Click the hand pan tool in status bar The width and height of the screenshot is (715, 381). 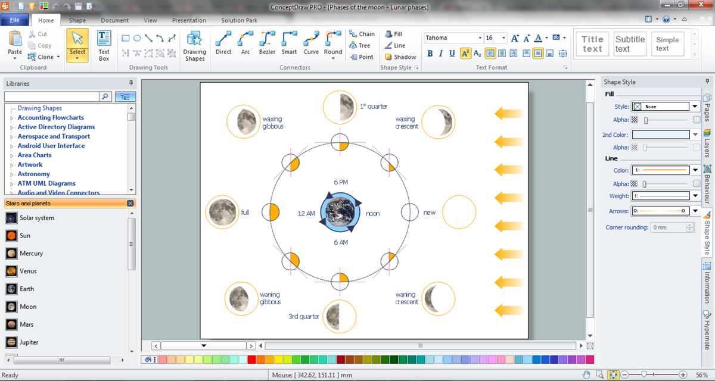coord(587,375)
